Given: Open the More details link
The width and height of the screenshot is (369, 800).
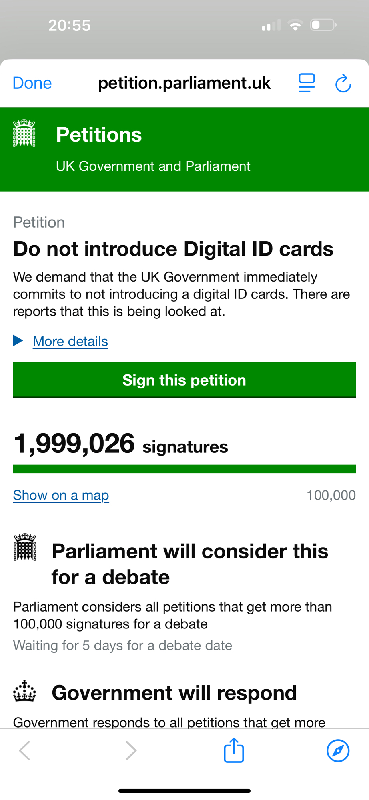Looking at the screenshot, I should (70, 341).
